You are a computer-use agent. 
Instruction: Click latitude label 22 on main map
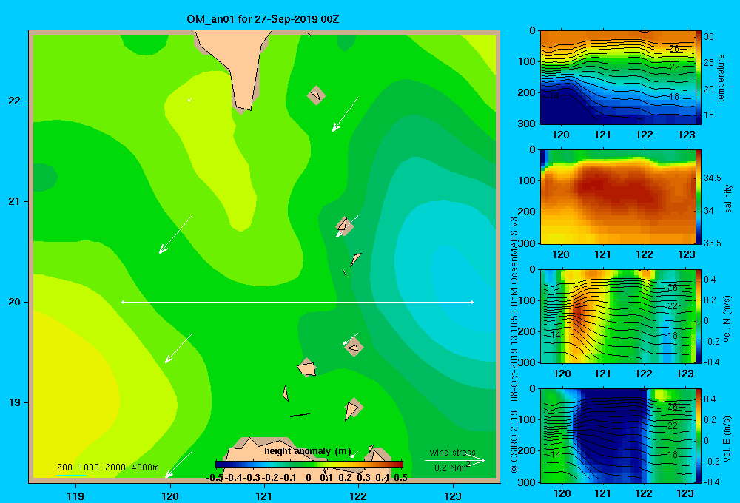14,101
